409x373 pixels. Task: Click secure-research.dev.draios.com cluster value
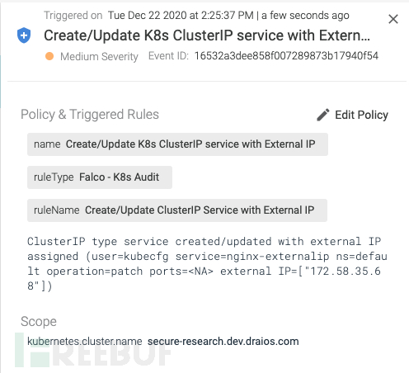(x=223, y=342)
